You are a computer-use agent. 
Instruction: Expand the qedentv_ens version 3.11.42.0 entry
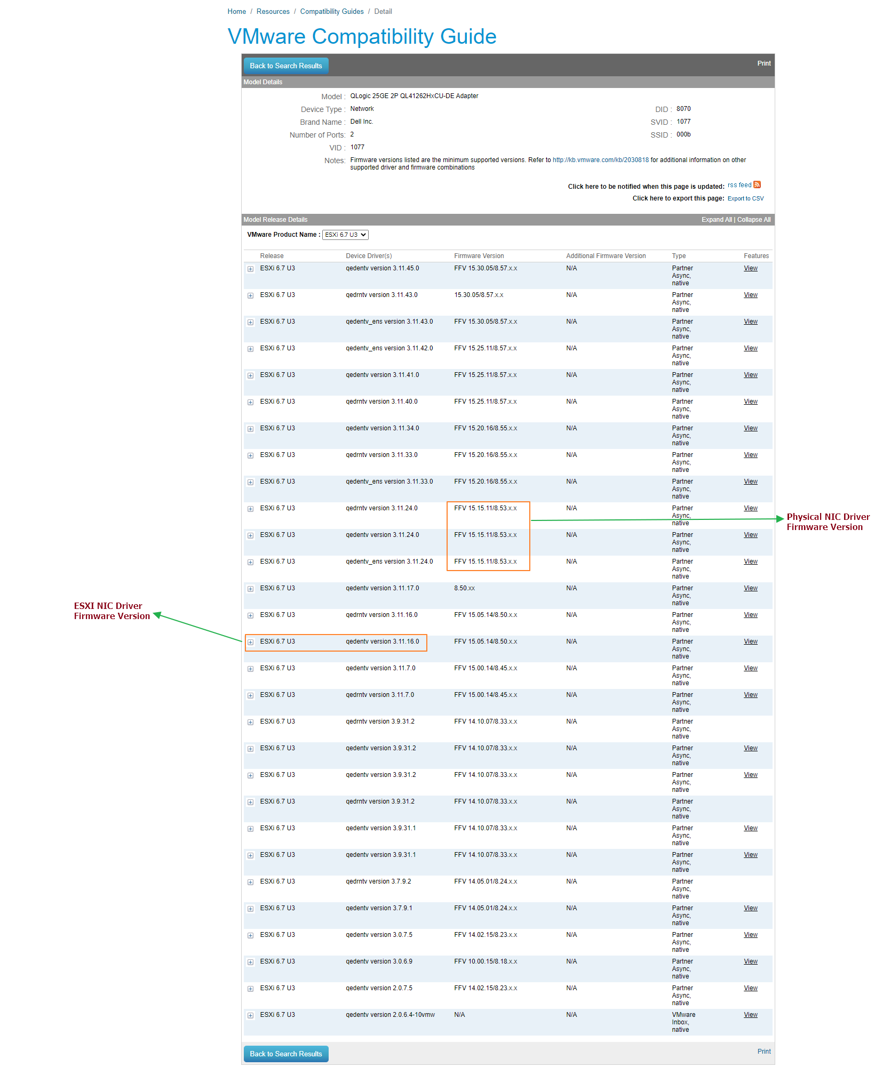click(251, 349)
